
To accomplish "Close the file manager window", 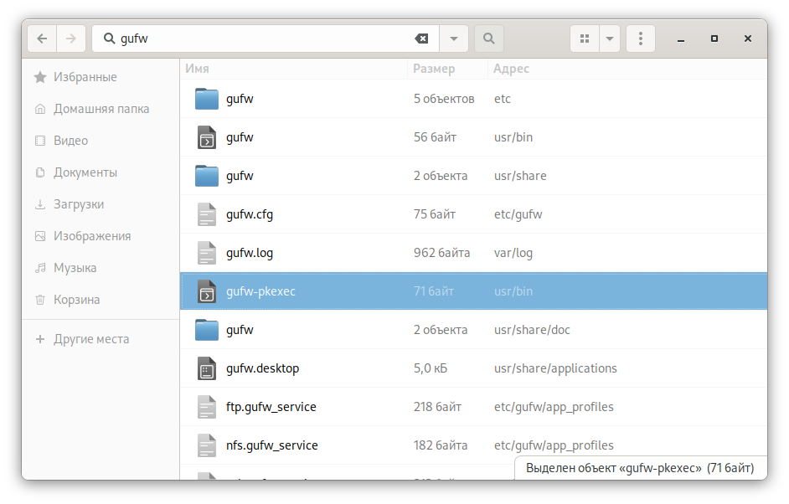I will pos(748,39).
